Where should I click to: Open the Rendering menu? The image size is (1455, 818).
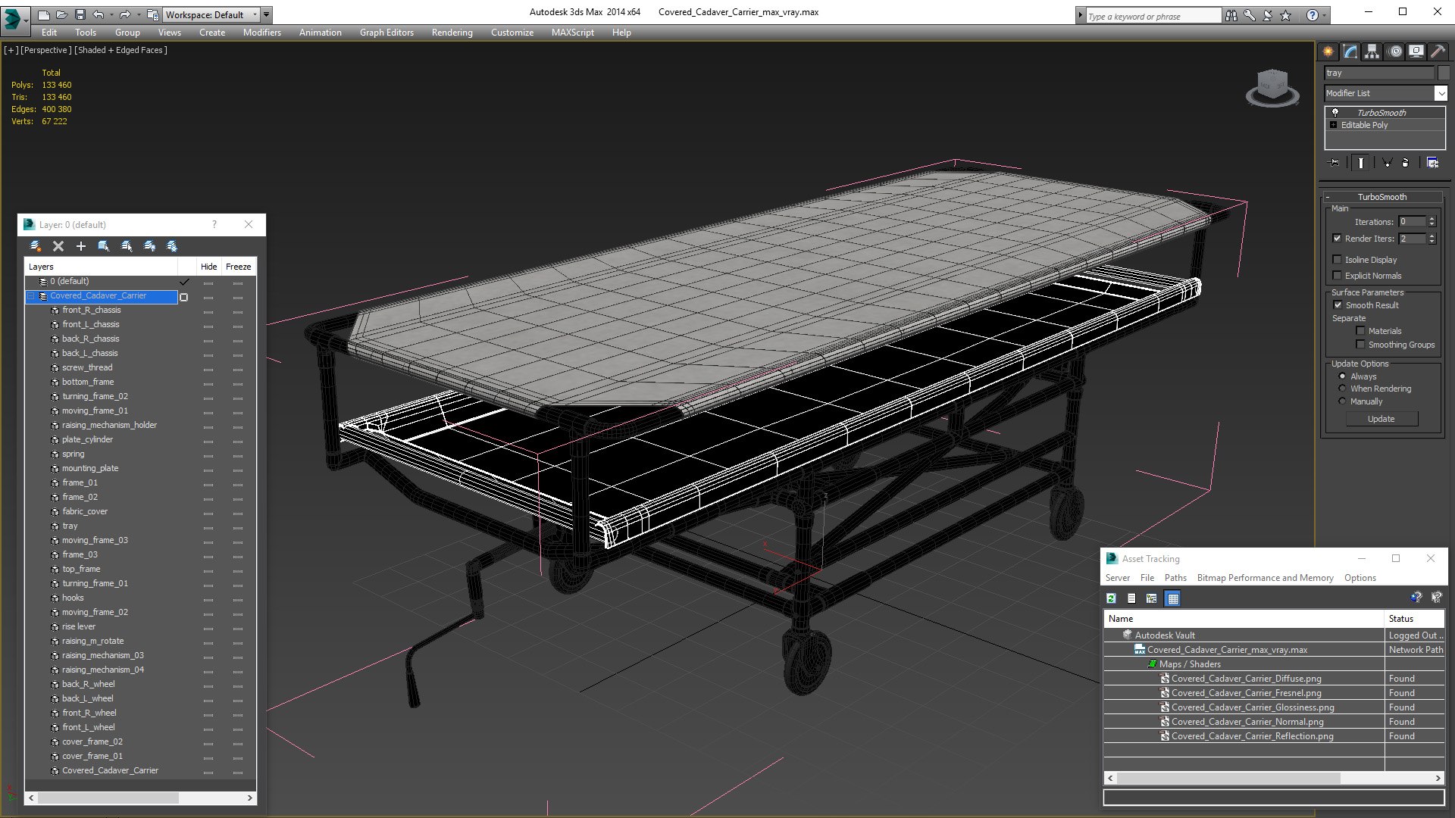click(x=452, y=33)
